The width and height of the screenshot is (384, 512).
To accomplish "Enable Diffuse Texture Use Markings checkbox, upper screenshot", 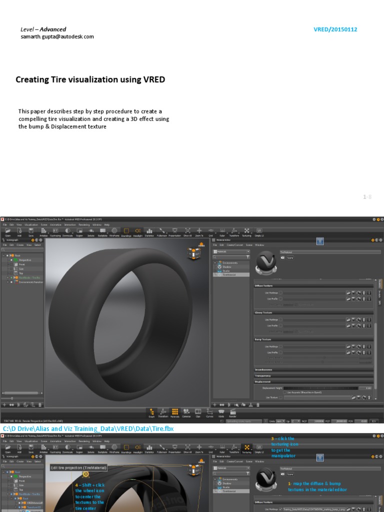I will coord(280,293).
